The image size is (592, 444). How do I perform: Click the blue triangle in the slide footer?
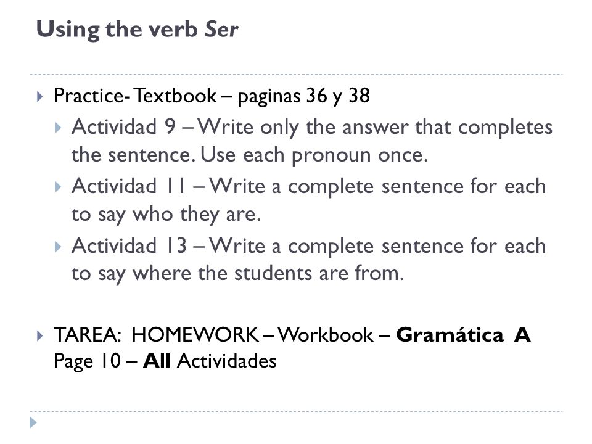click(33, 422)
